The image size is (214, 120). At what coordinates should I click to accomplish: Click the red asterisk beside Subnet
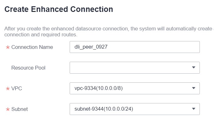coord(8,109)
